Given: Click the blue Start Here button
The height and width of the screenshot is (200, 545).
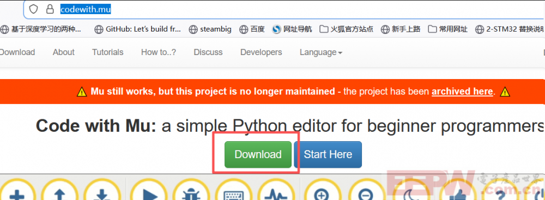Looking at the screenshot, I should click(328, 154).
